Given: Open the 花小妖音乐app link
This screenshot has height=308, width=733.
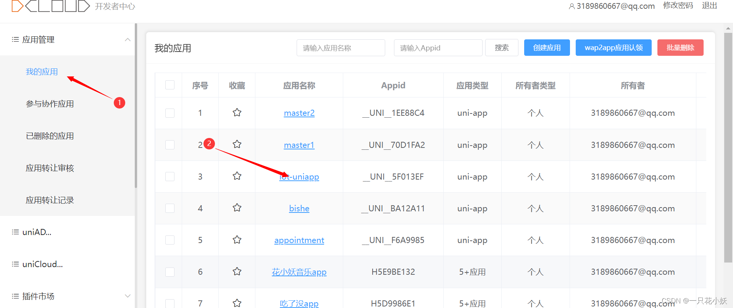Looking at the screenshot, I should tap(299, 272).
